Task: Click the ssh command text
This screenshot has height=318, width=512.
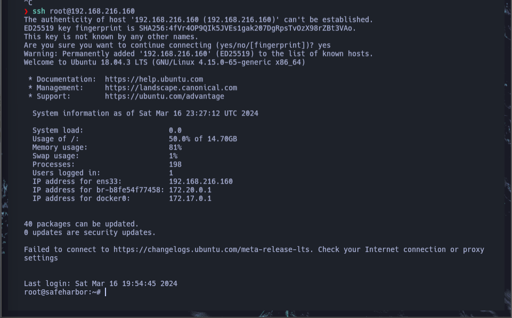Action: 39,11
